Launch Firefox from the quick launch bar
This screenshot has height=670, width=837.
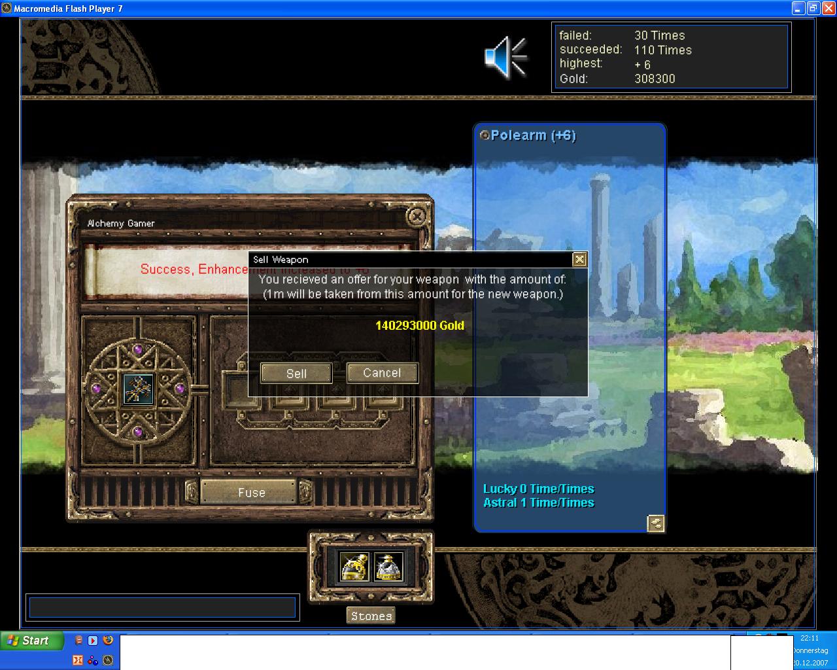[108, 641]
